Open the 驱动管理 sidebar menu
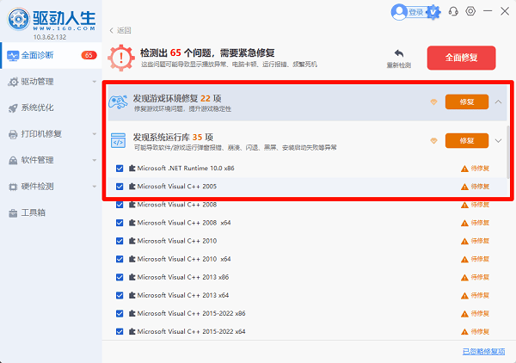The image size is (516, 363). pyautogui.click(x=52, y=82)
